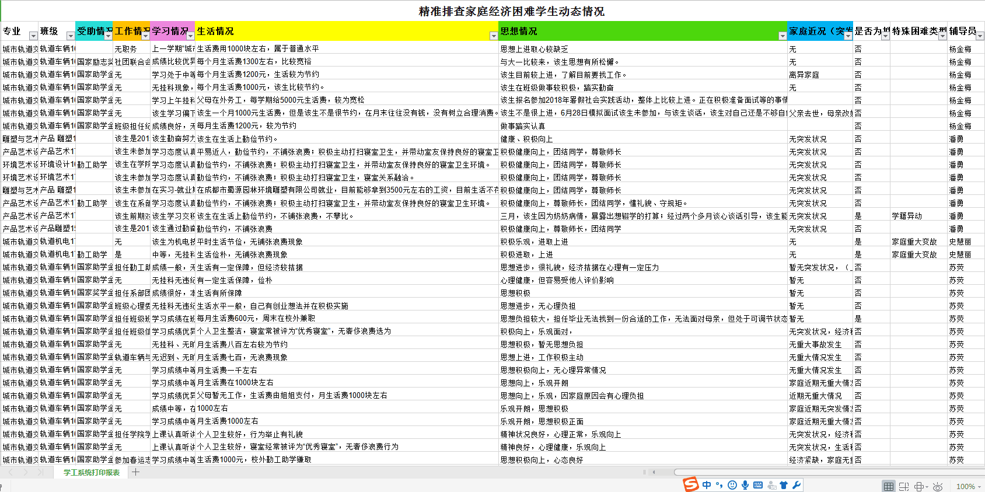Open Sogou skin shirt icon
The height and width of the screenshot is (492, 985).
point(784,485)
